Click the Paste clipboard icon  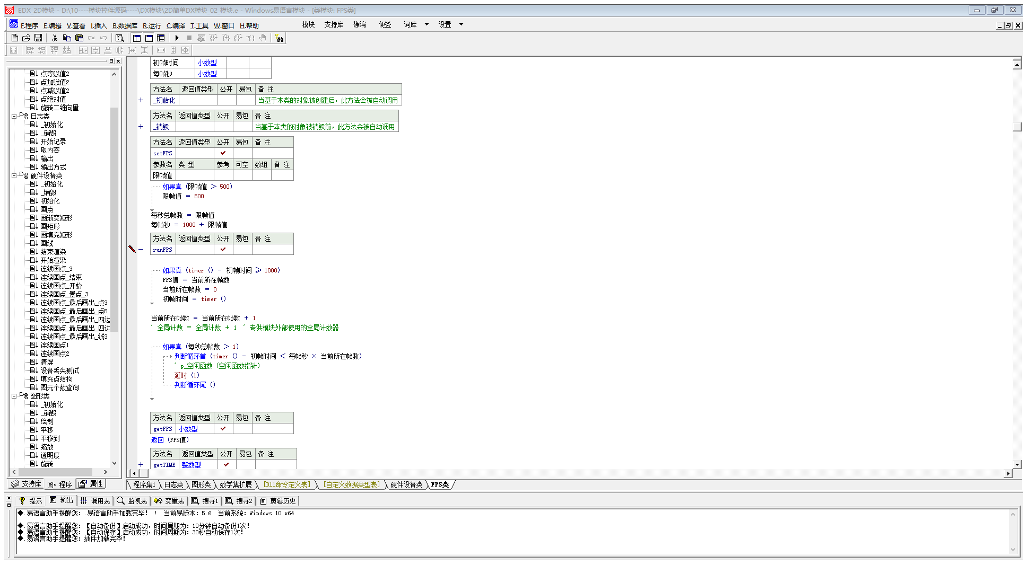[x=79, y=38]
